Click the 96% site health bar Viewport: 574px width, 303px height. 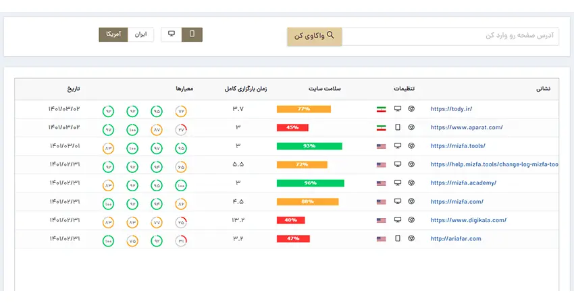(x=311, y=183)
